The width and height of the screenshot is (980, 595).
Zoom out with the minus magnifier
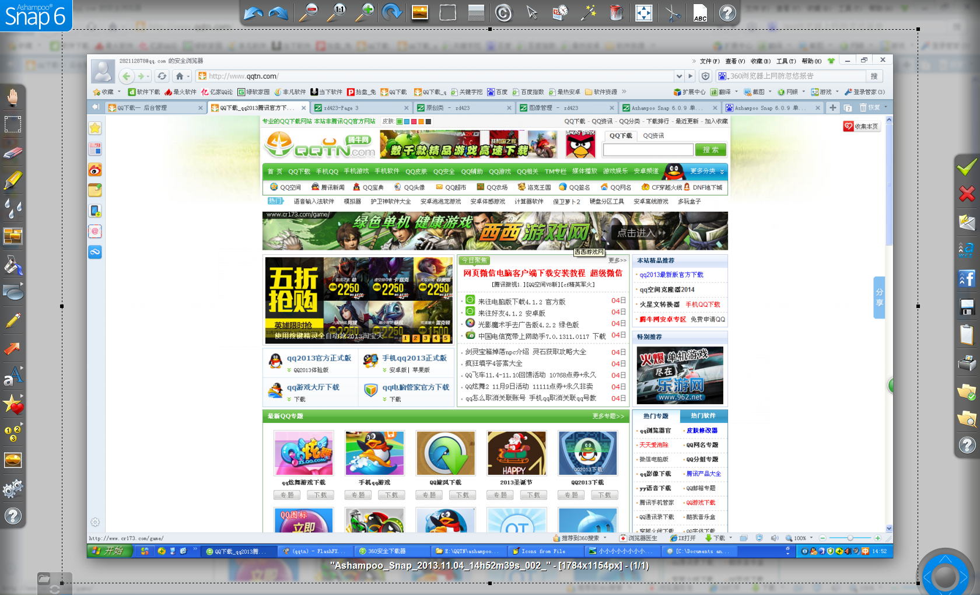point(308,12)
